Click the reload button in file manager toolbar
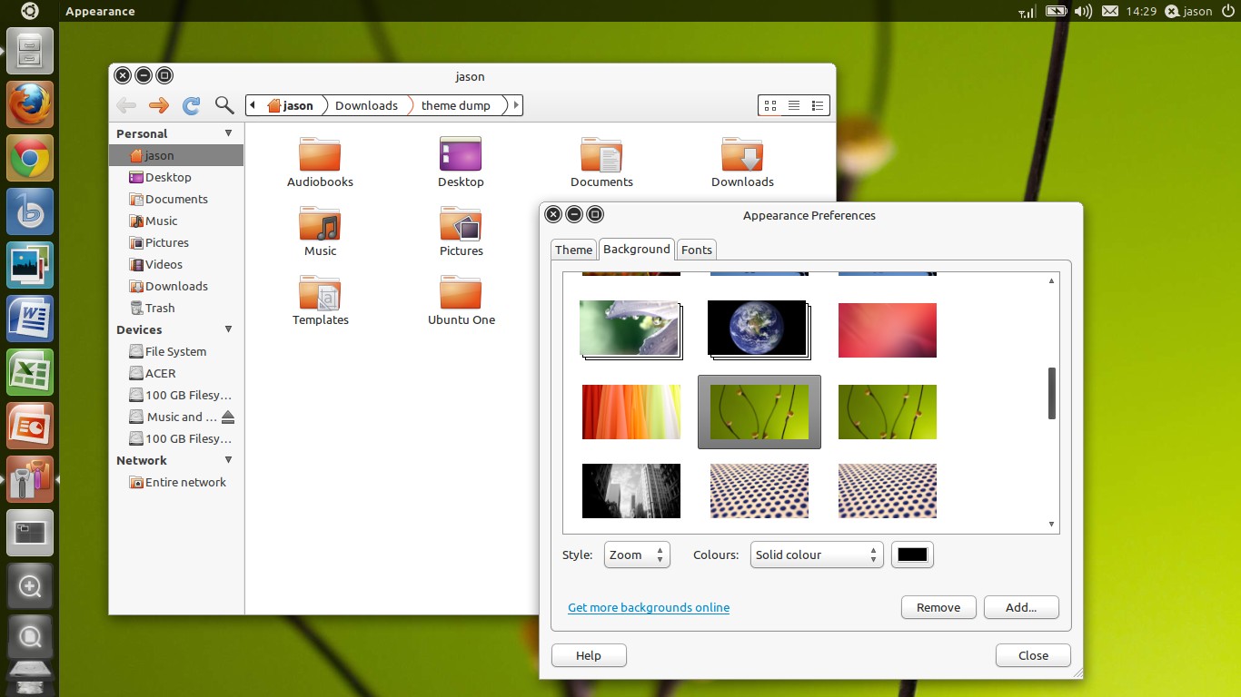Viewport: 1241px width, 697px height. (192, 105)
